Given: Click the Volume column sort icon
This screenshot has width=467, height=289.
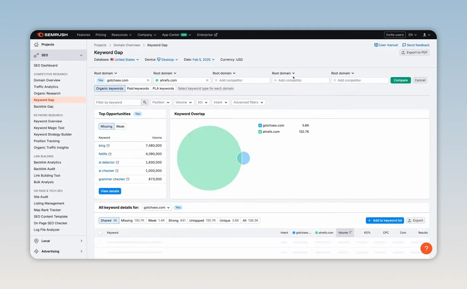Looking at the screenshot, I should (350, 232).
